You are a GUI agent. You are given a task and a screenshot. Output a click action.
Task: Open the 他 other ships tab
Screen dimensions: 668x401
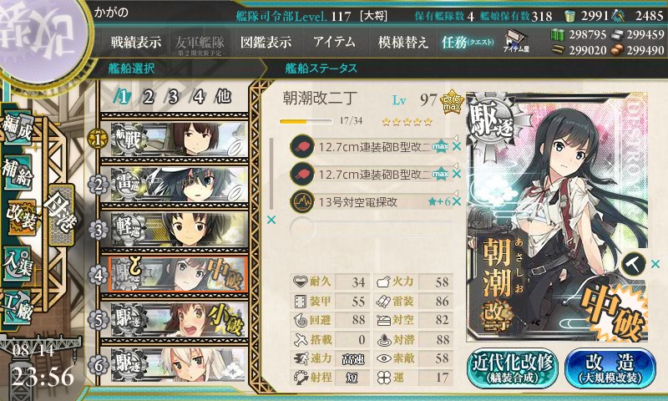[223, 97]
